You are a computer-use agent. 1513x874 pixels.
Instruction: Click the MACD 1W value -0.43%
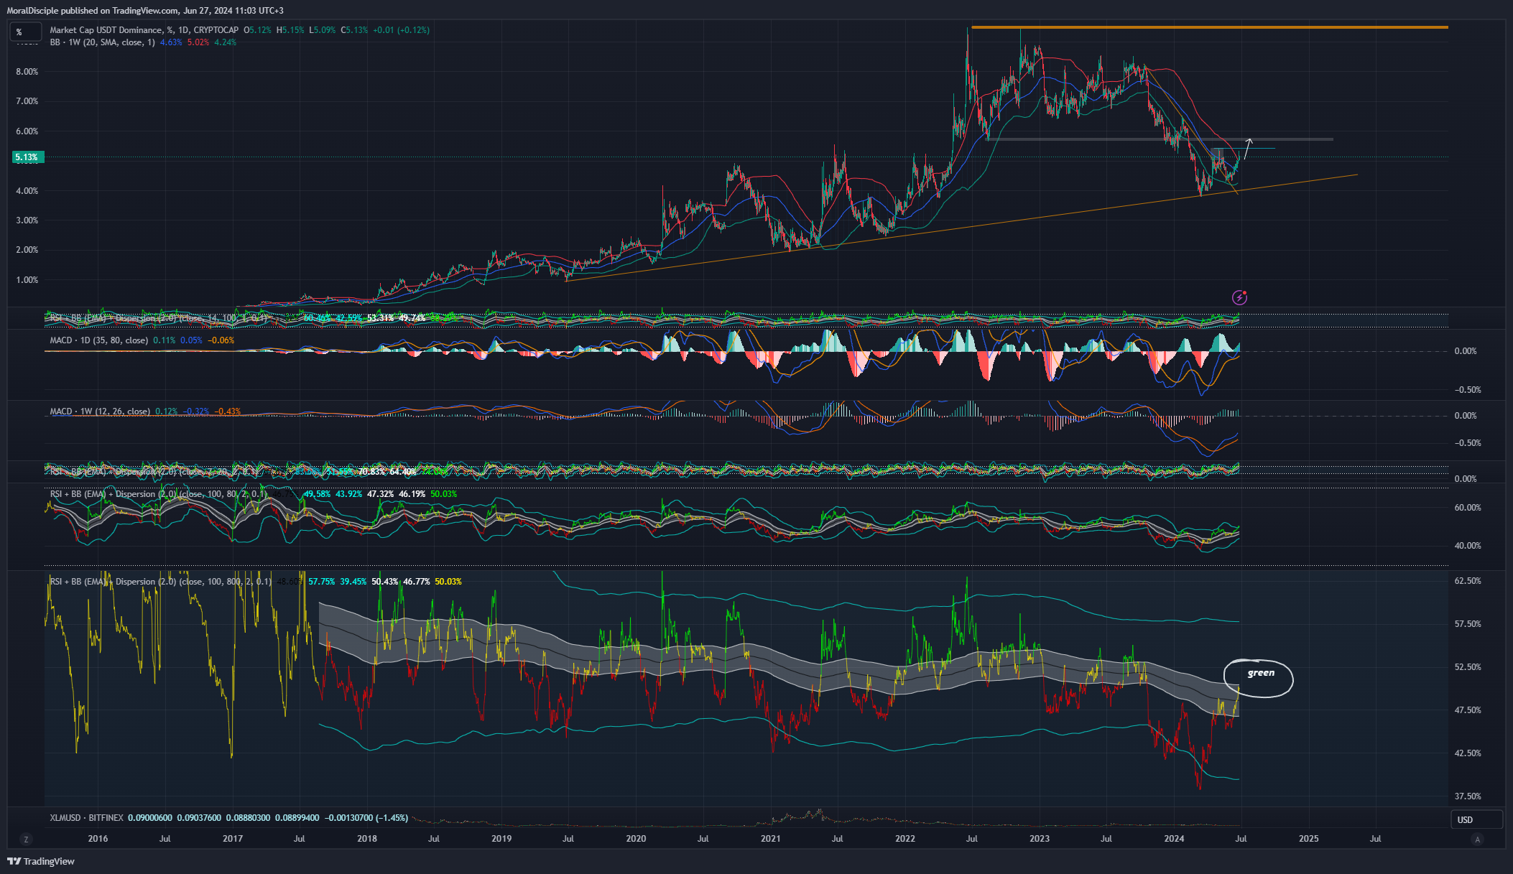click(228, 412)
